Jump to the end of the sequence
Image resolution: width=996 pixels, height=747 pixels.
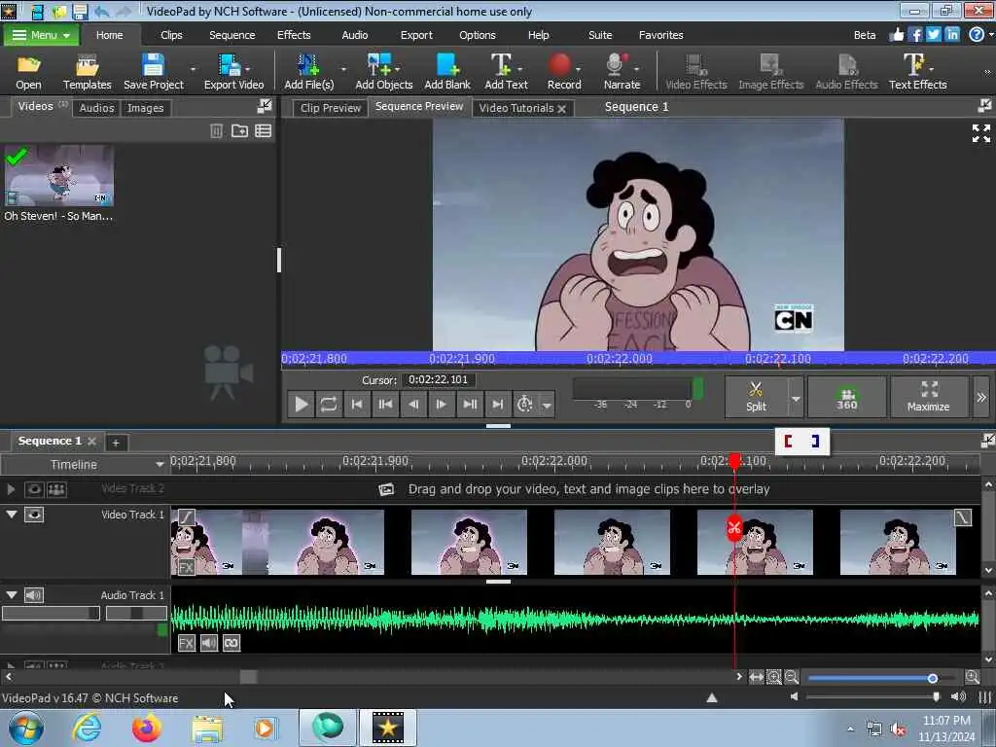(x=498, y=404)
